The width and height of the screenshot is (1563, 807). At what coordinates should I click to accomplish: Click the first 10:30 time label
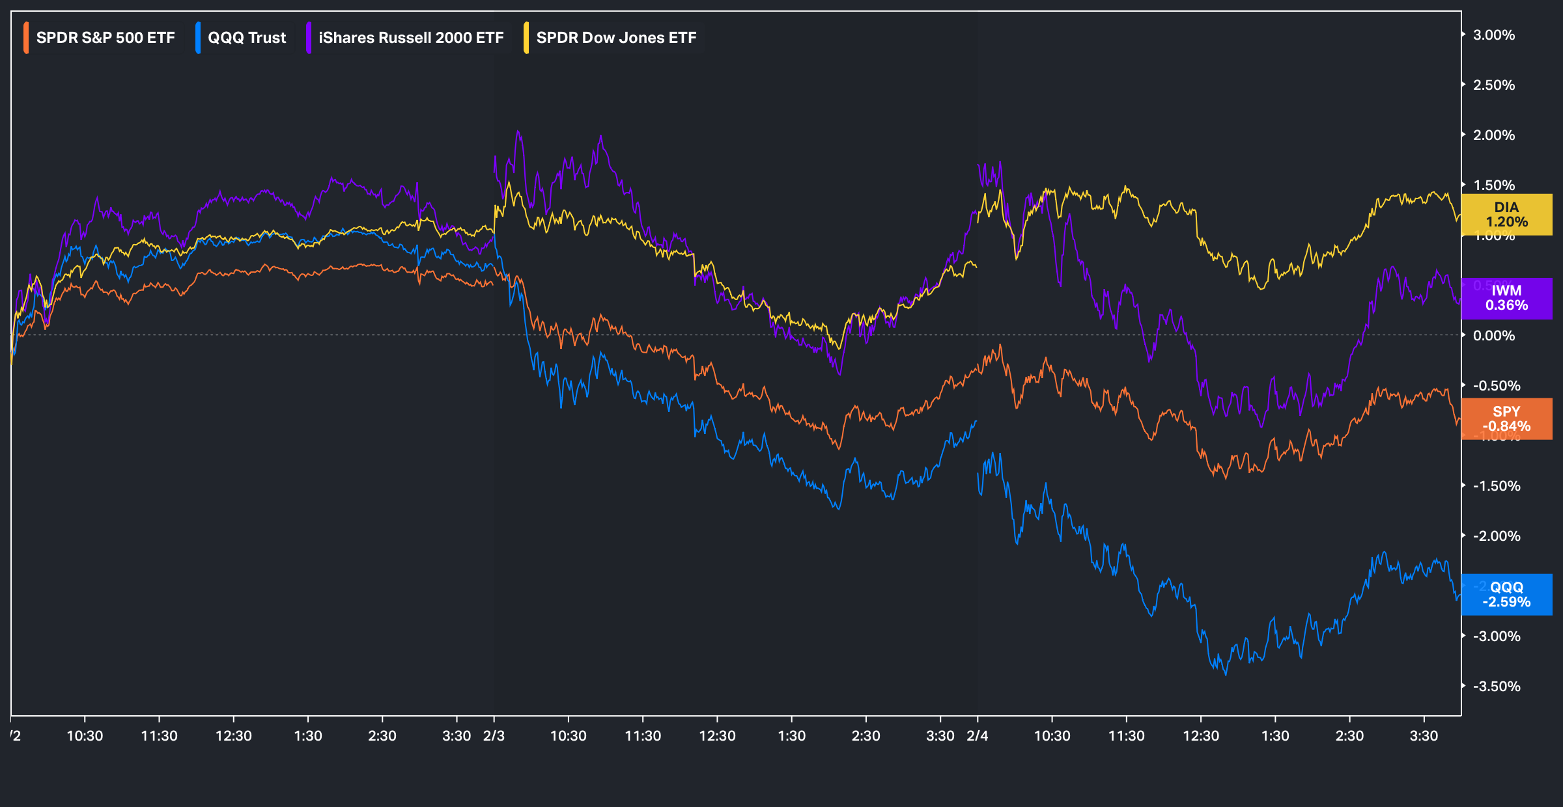(x=85, y=735)
